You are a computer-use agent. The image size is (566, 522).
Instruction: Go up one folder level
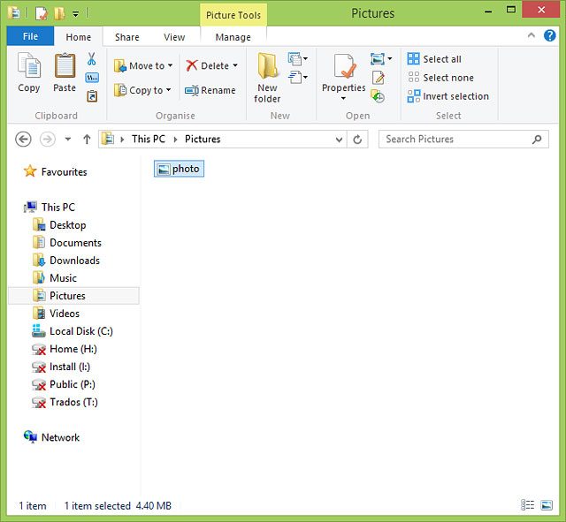click(x=87, y=140)
